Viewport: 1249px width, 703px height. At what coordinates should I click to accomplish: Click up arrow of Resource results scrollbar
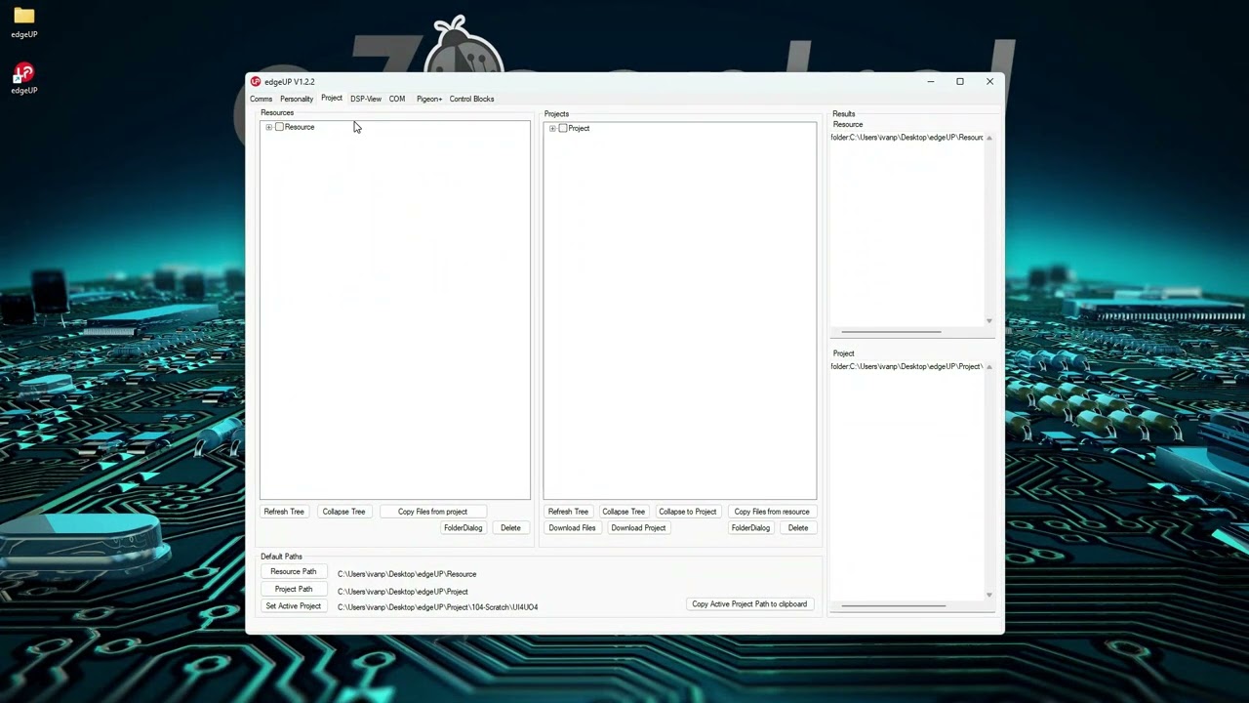989,138
